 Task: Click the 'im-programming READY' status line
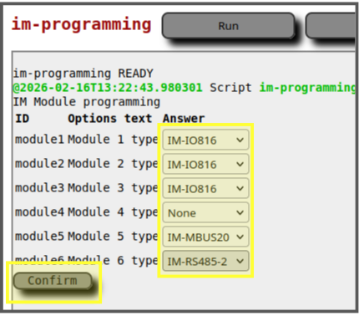tap(83, 74)
